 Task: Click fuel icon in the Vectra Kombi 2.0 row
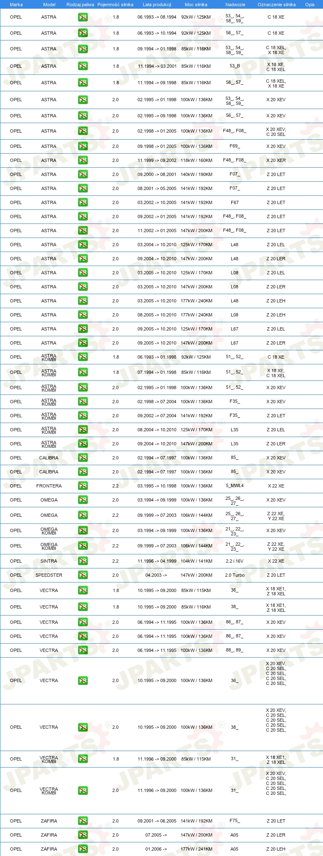click(x=83, y=790)
